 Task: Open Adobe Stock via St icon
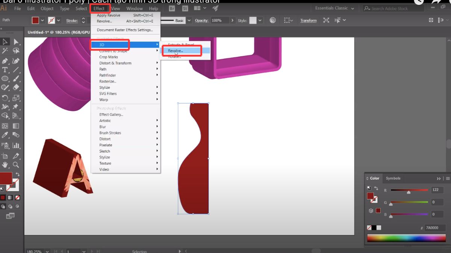point(185,8)
